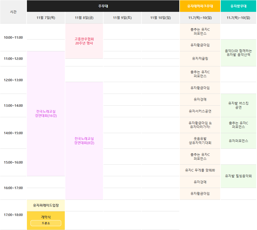Click the 11월 9일(토) column header
This screenshot has height=230, width=257.
click(122, 18)
